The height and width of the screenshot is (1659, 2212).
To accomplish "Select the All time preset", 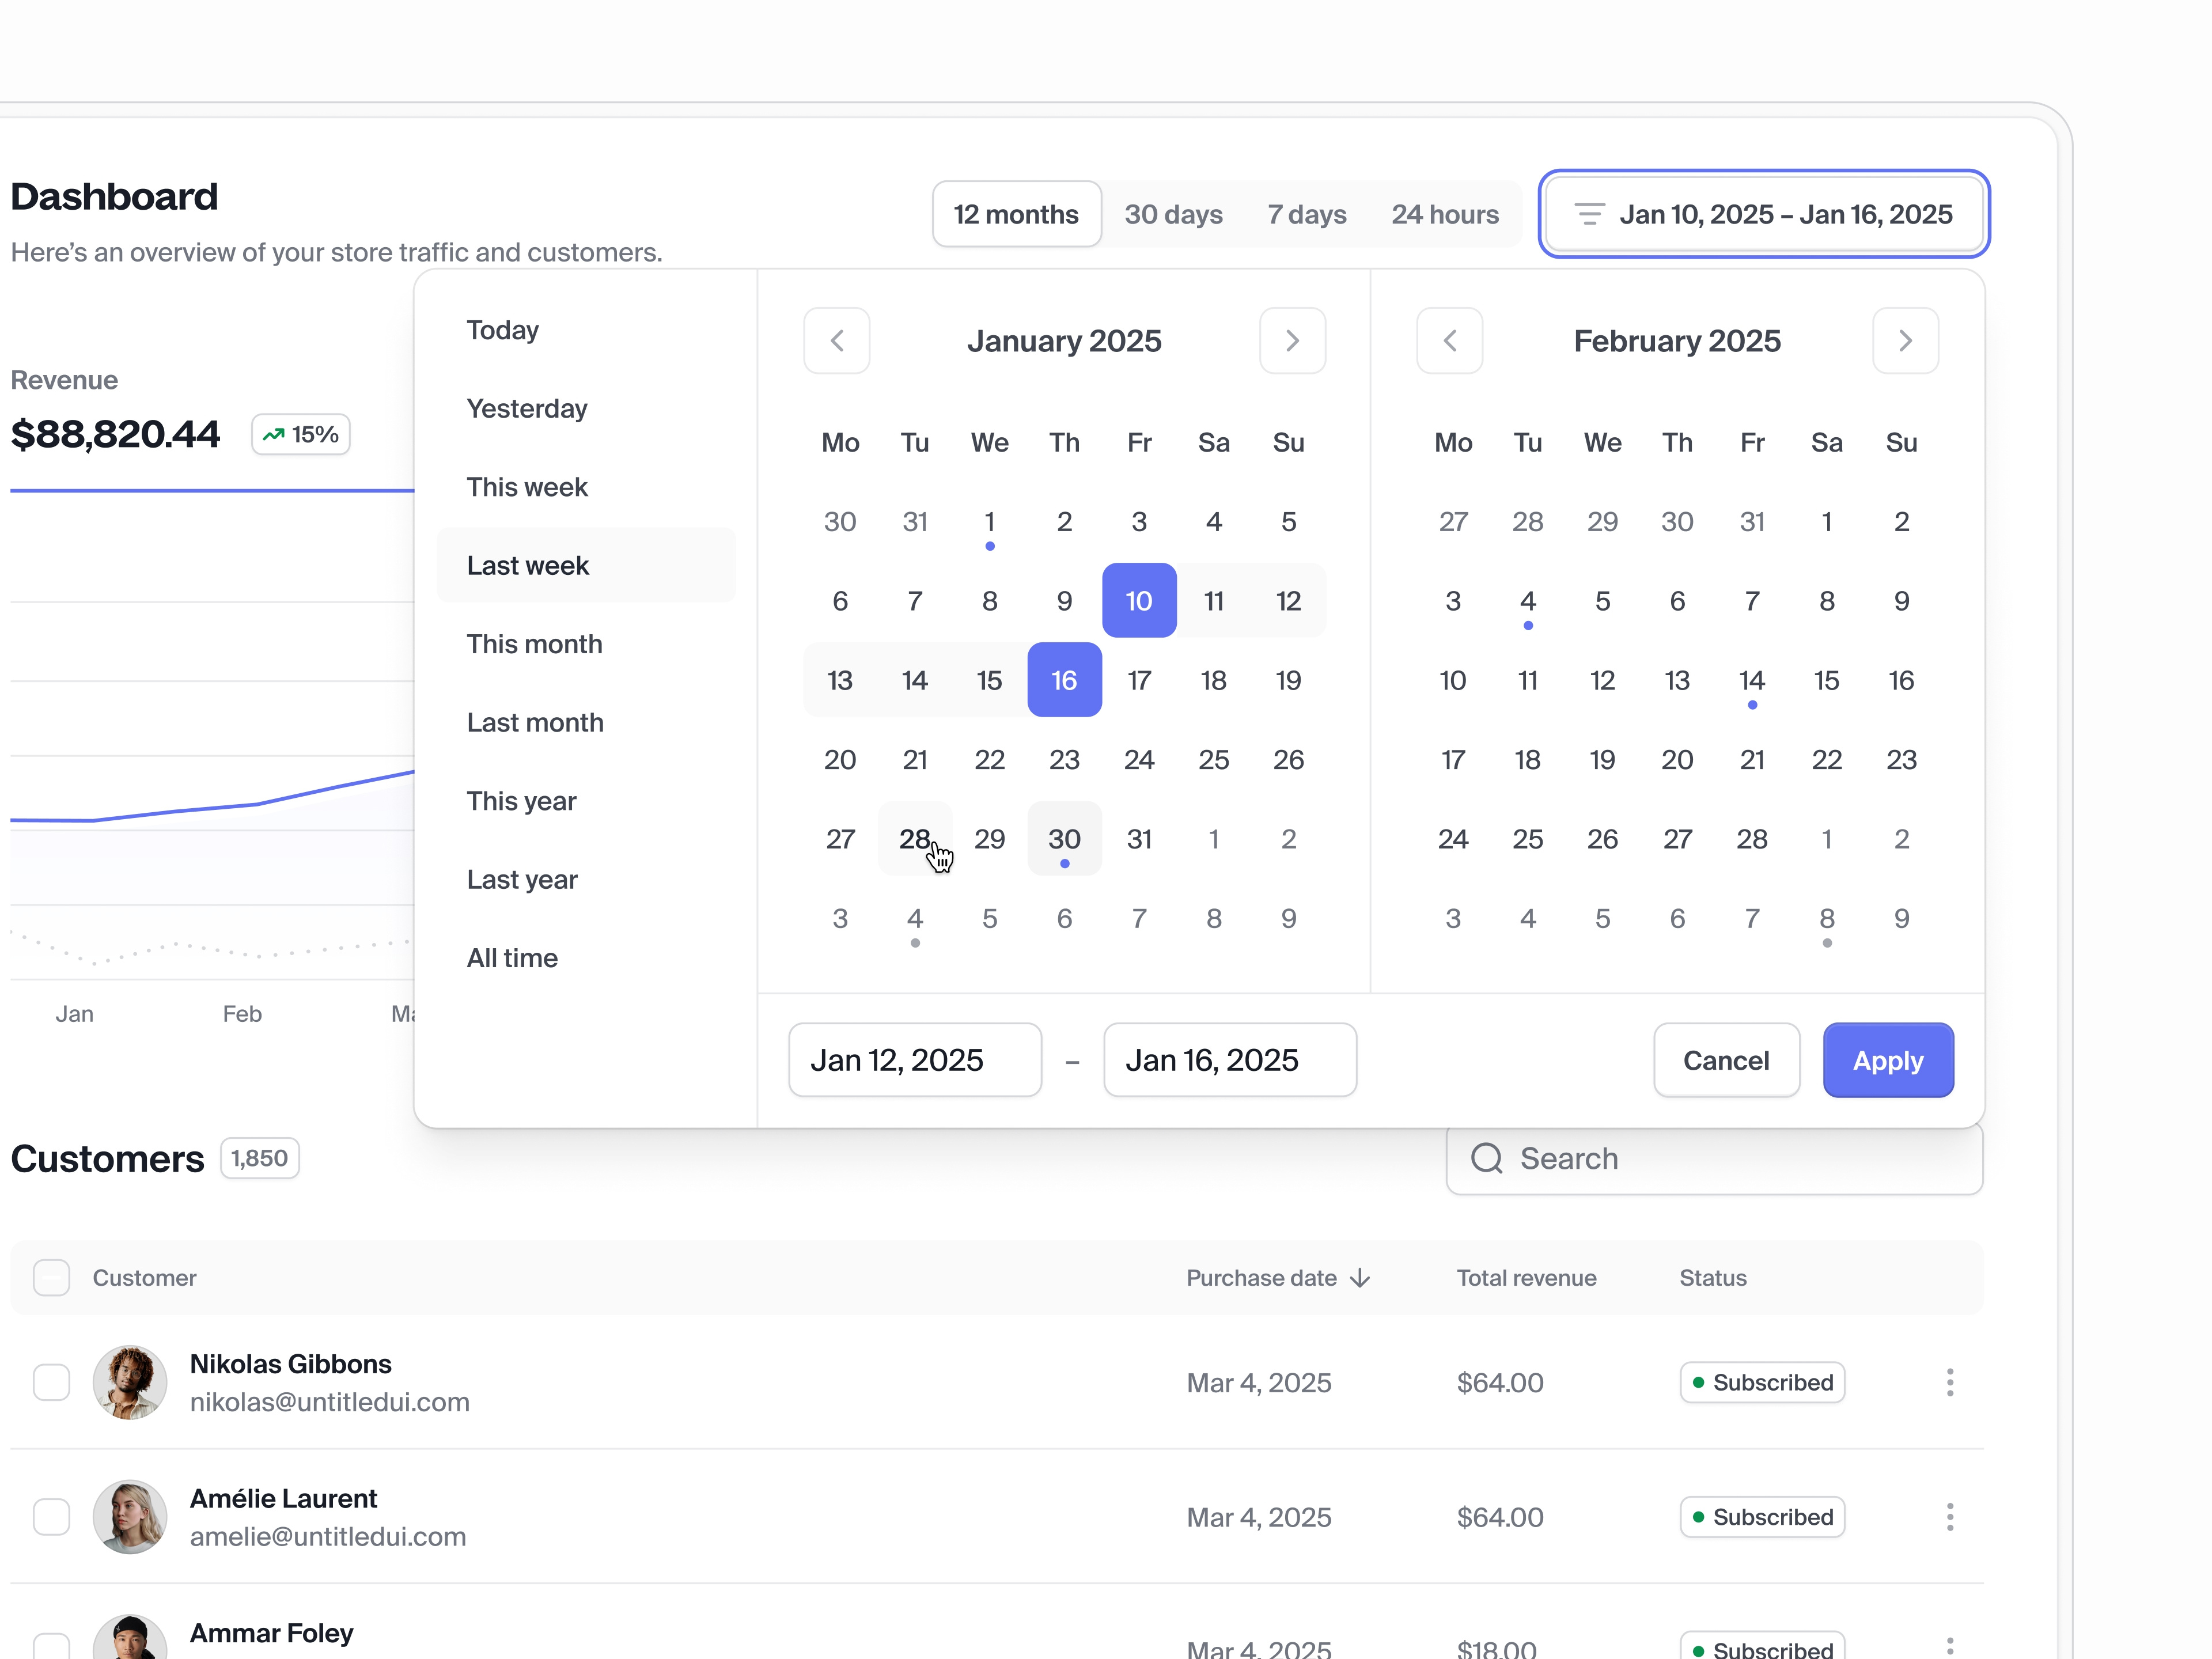I will pos(586,958).
